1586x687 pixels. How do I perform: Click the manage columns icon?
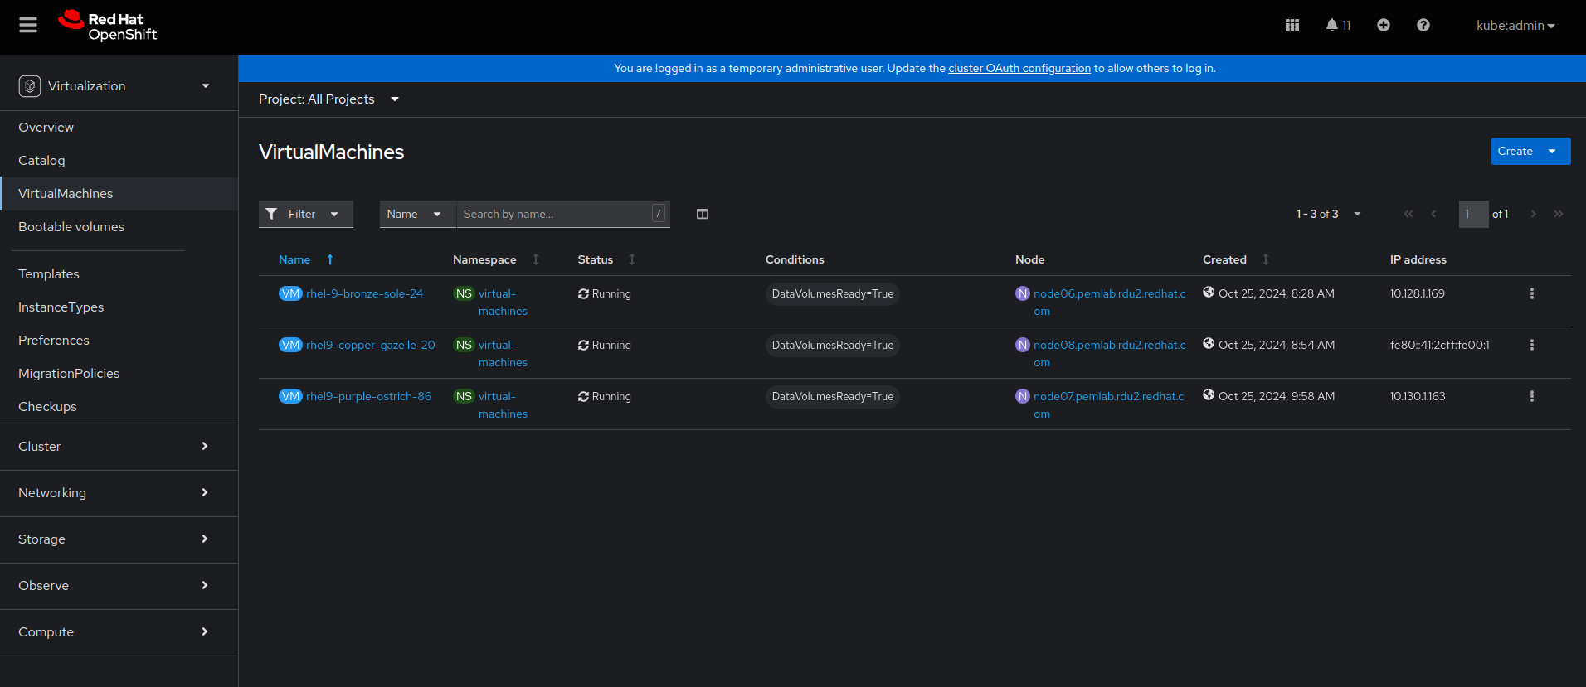coord(702,215)
